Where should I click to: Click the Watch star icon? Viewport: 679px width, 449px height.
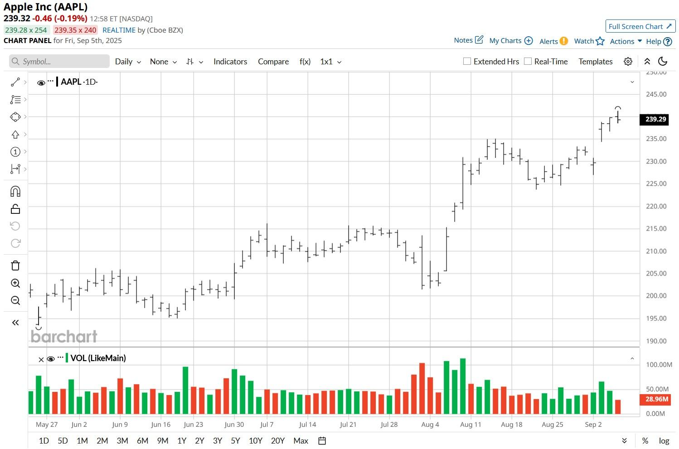pos(600,41)
